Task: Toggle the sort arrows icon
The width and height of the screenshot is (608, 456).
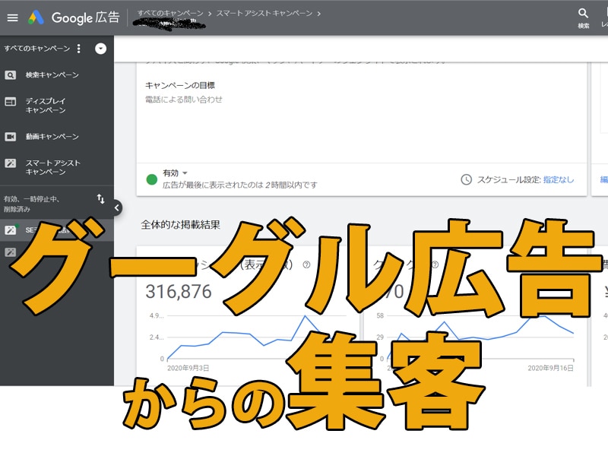Action: [x=100, y=199]
